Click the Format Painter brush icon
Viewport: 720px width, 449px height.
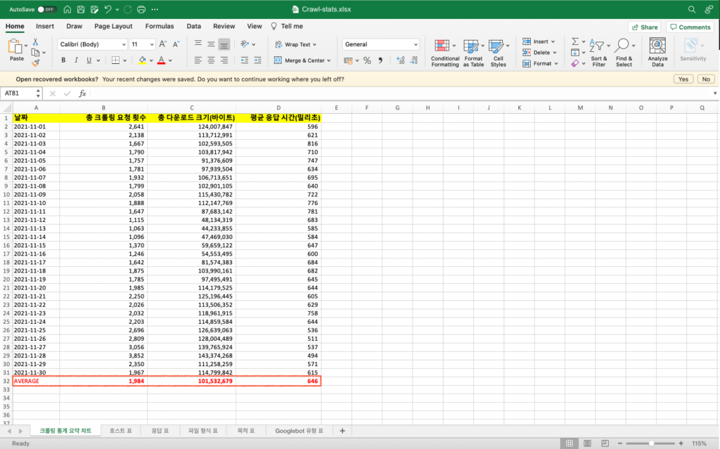[x=35, y=63]
